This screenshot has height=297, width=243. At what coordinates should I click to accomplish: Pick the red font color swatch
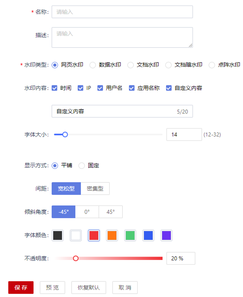(94, 236)
